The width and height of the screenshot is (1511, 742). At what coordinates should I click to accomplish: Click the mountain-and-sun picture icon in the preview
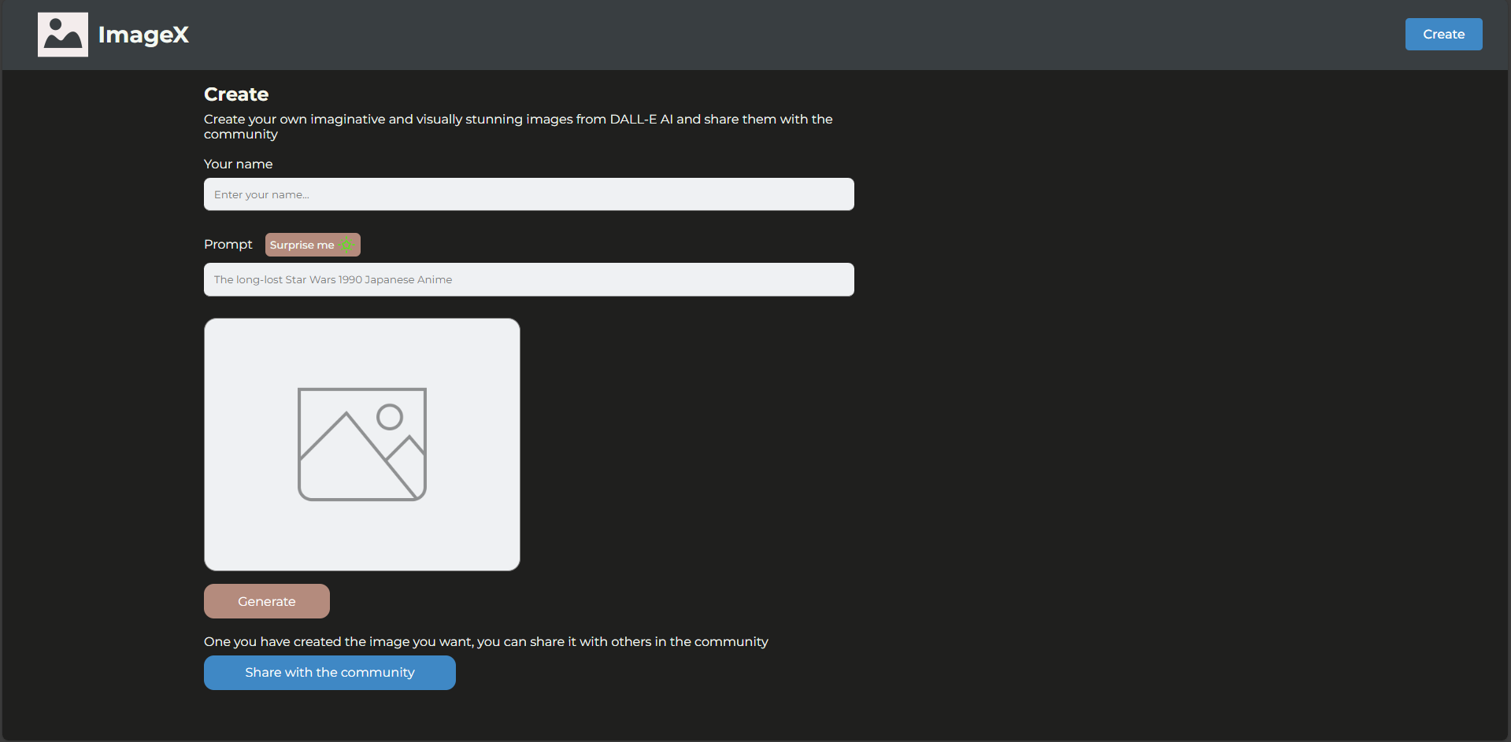coord(361,444)
